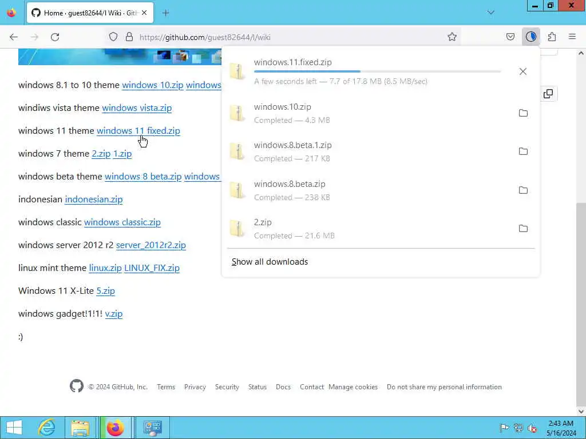Download 1.zip from windows 7 theme
This screenshot has height=439, width=586.
[x=122, y=154]
